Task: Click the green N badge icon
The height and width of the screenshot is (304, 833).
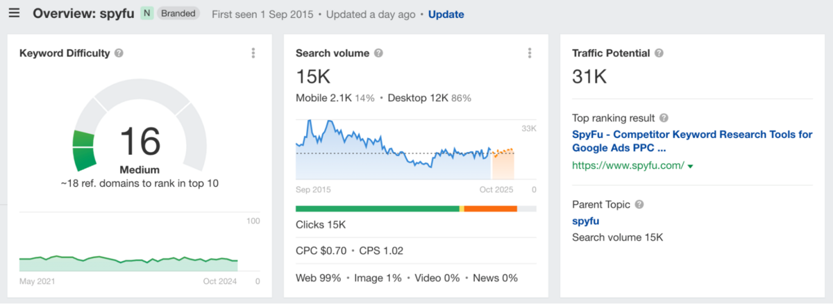Action: (x=146, y=14)
